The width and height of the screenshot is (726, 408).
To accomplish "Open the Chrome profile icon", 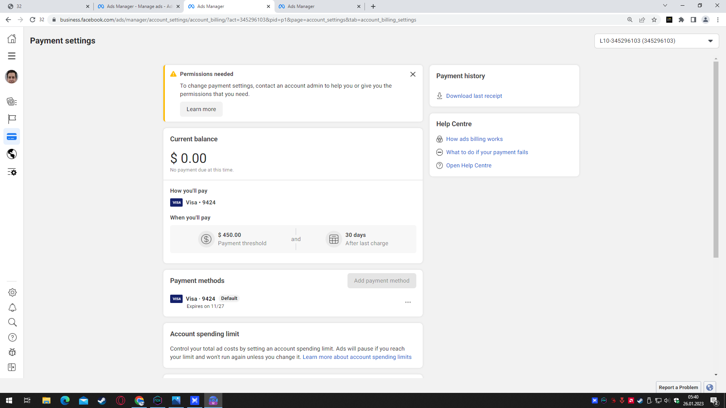I will click(x=706, y=20).
